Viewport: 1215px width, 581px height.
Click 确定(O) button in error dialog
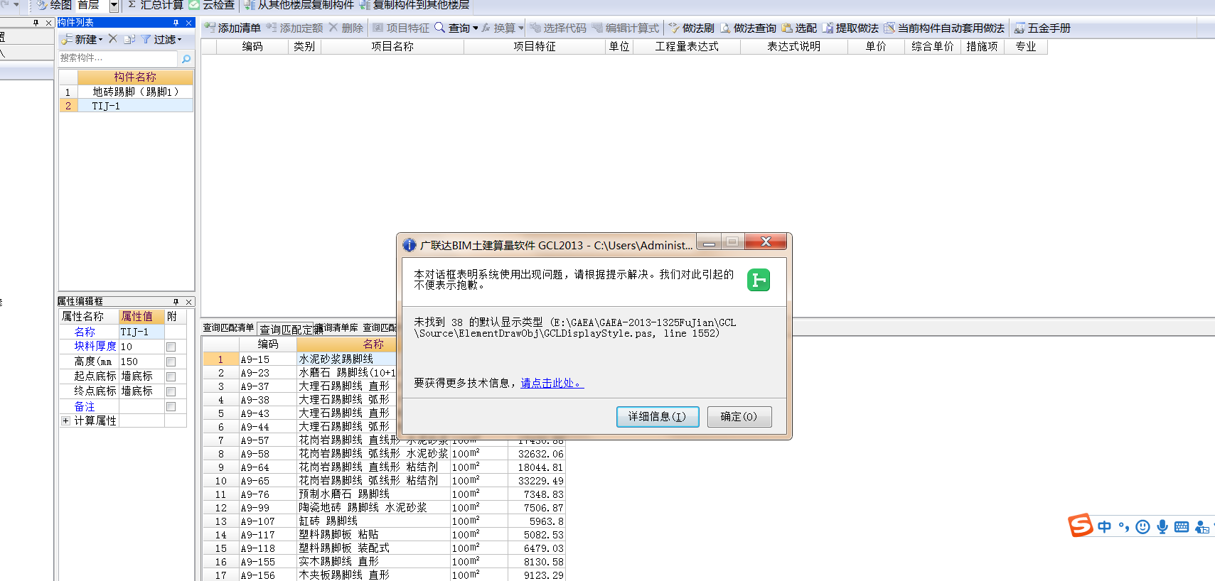click(x=739, y=417)
